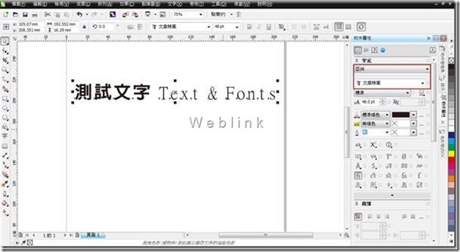460x252 pixels.
Task: Click the Paragraph tab icon in properties docker
Action: tap(367, 50)
